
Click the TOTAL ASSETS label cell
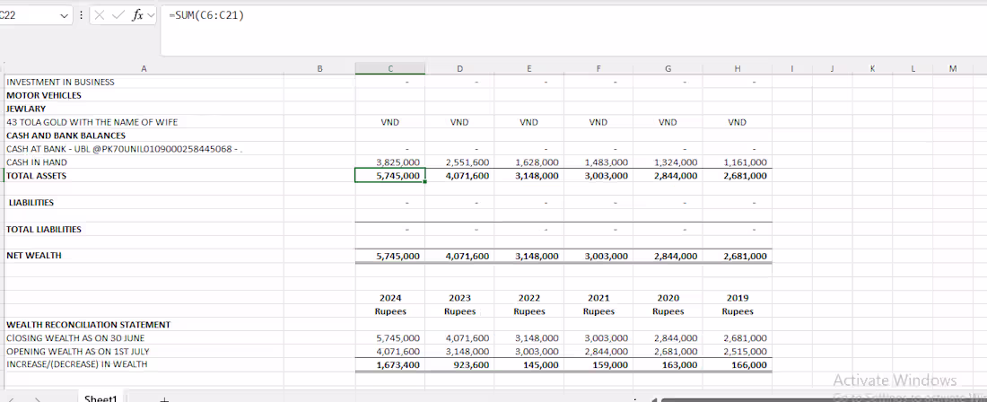pos(144,176)
